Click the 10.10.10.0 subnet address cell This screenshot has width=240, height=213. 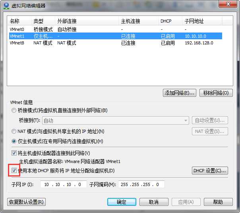pyautogui.click(x=195, y=36)
